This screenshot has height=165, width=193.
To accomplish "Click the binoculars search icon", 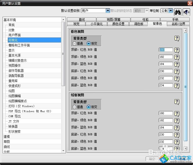I will pos(178,11).
